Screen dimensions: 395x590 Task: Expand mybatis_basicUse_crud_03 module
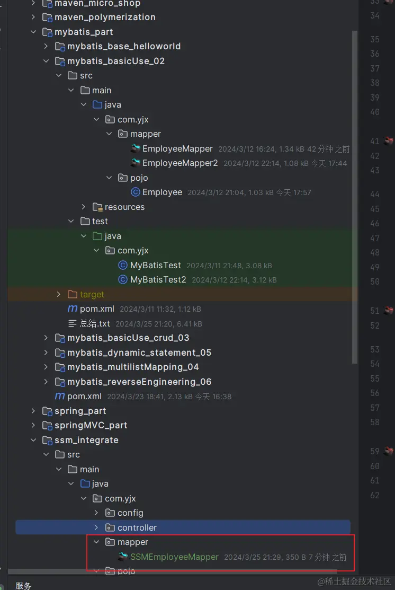click(46, 338)
